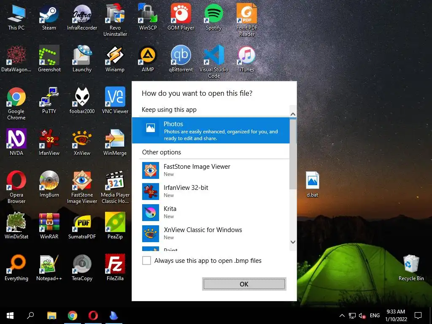Select the foobar2000 desktop shortcut
The image size is (432, 324).
[82, 100]
